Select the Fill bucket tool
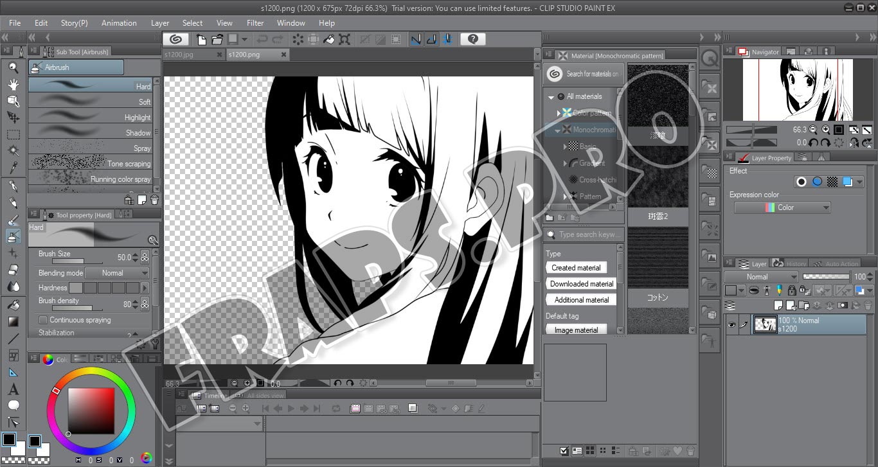The height and width of the screenshot is (467, 878). pyautogui.click(x=13, y=305)
